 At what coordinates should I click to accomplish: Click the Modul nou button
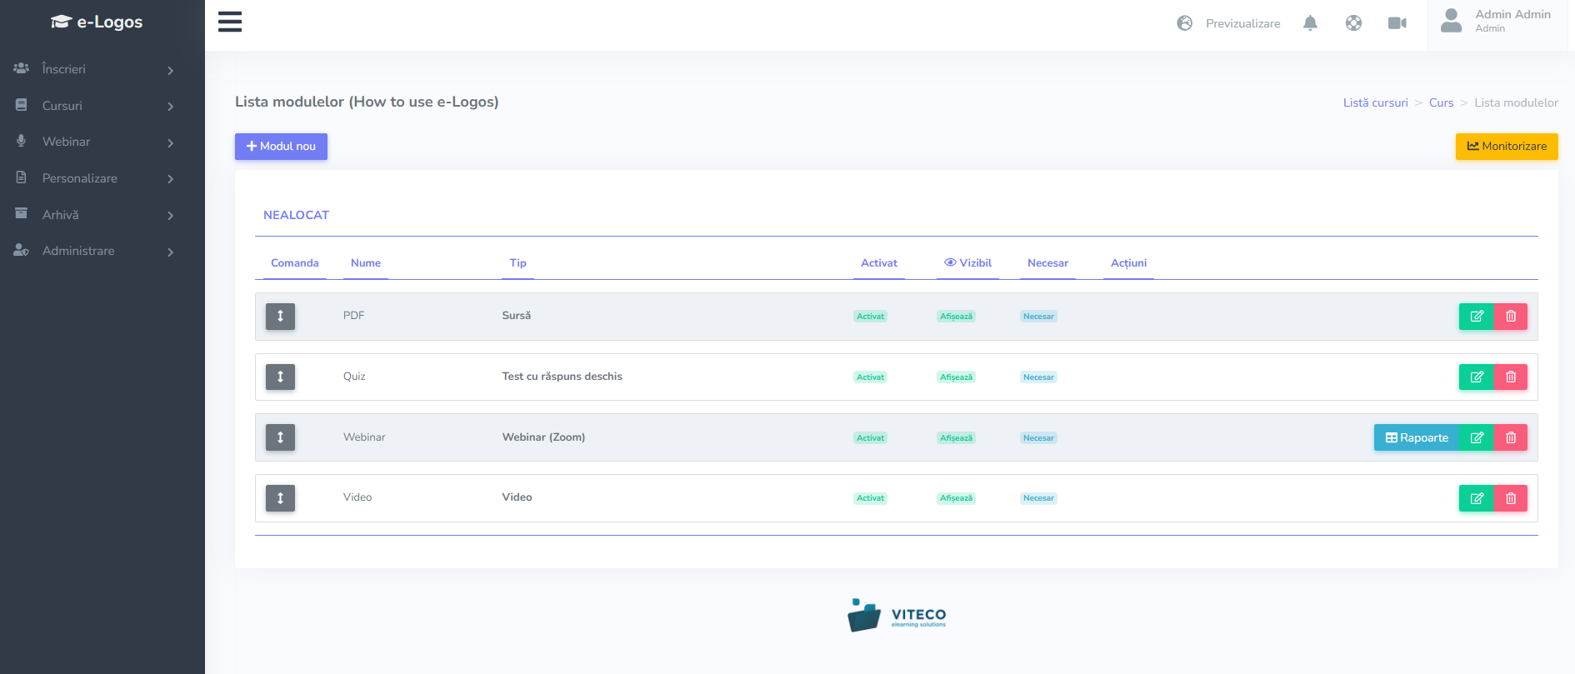281,147
